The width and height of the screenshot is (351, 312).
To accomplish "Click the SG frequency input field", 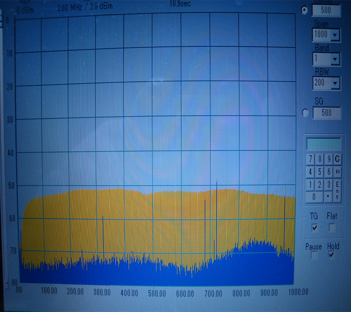I will pos(326,113).
